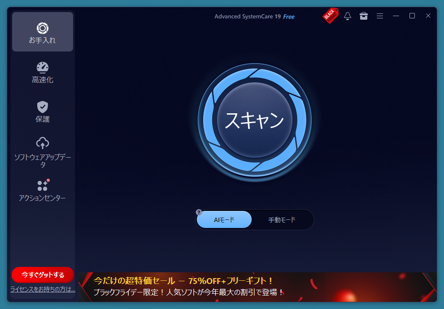The image size is (444, 309).
Task: Click the ブラックフライデー限定 banner text
Action: coord(188,292)
